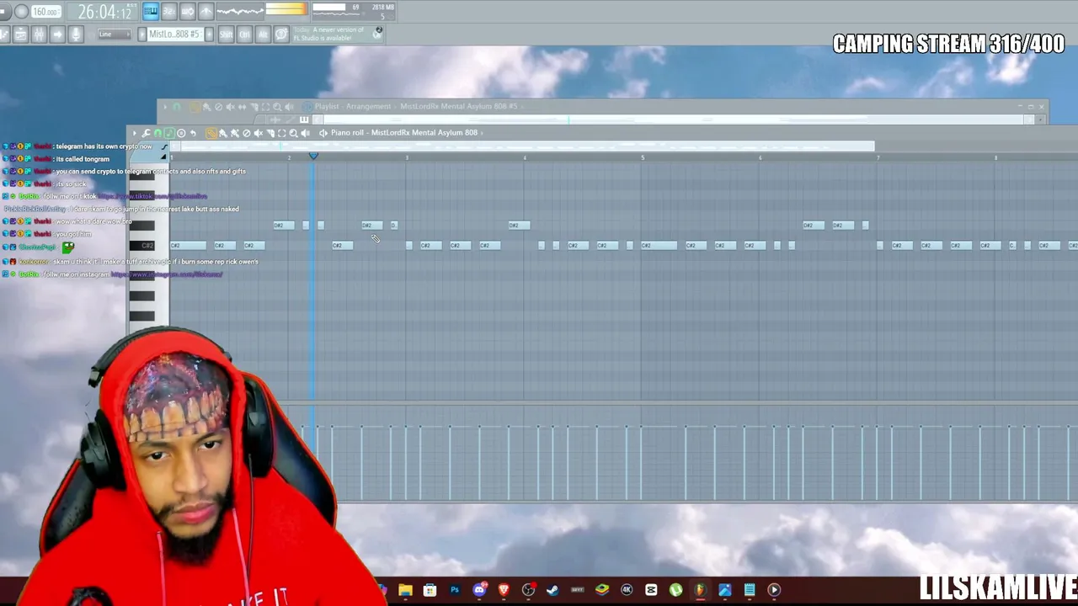Click the mixer sliders icon in the second toolbar row

(x=38, y=35)
